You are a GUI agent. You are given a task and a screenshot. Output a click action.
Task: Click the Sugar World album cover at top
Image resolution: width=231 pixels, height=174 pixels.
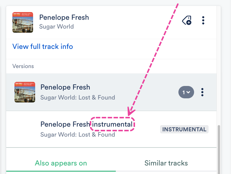(23, 22)
